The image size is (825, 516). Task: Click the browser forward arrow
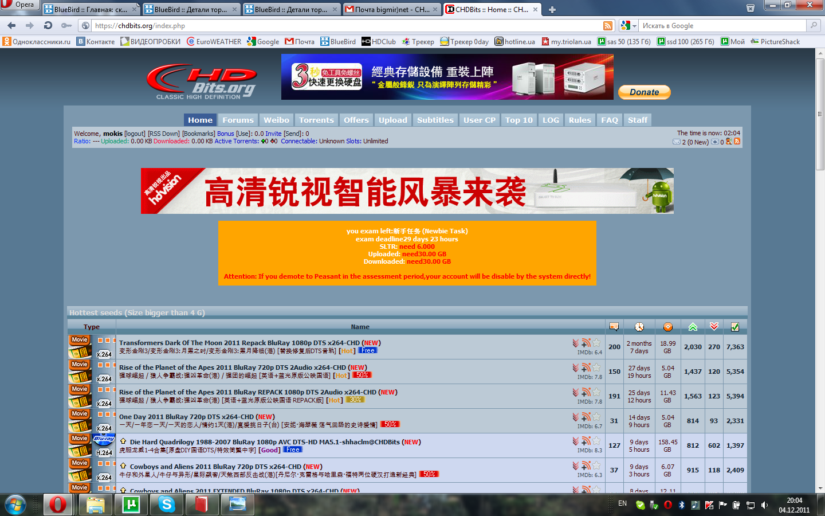pos(30,26)
